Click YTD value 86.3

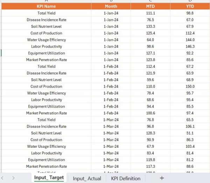[x=190, y=140]
